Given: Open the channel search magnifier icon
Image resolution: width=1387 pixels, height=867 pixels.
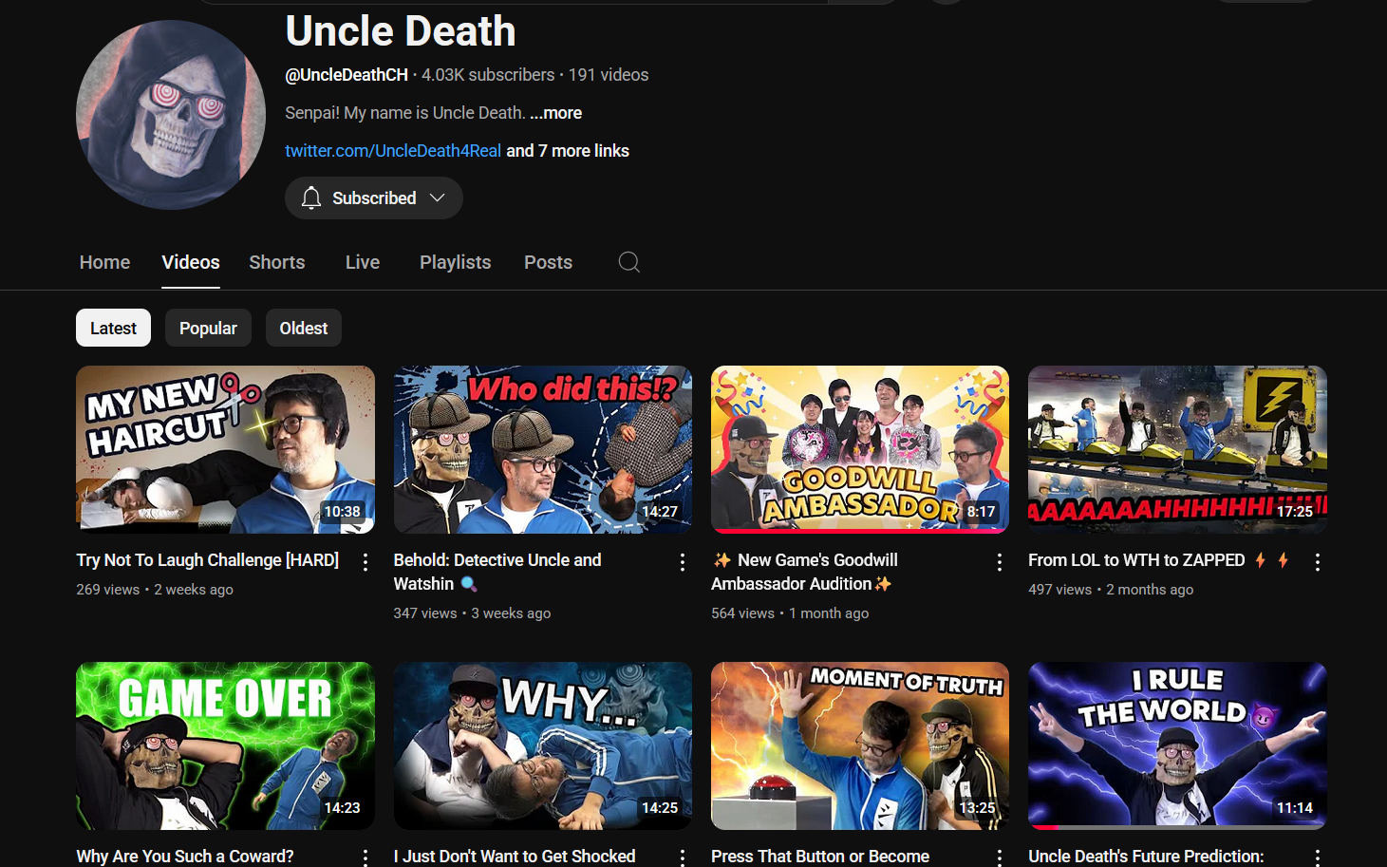Looking at the screenshot, I should (628, 262).
